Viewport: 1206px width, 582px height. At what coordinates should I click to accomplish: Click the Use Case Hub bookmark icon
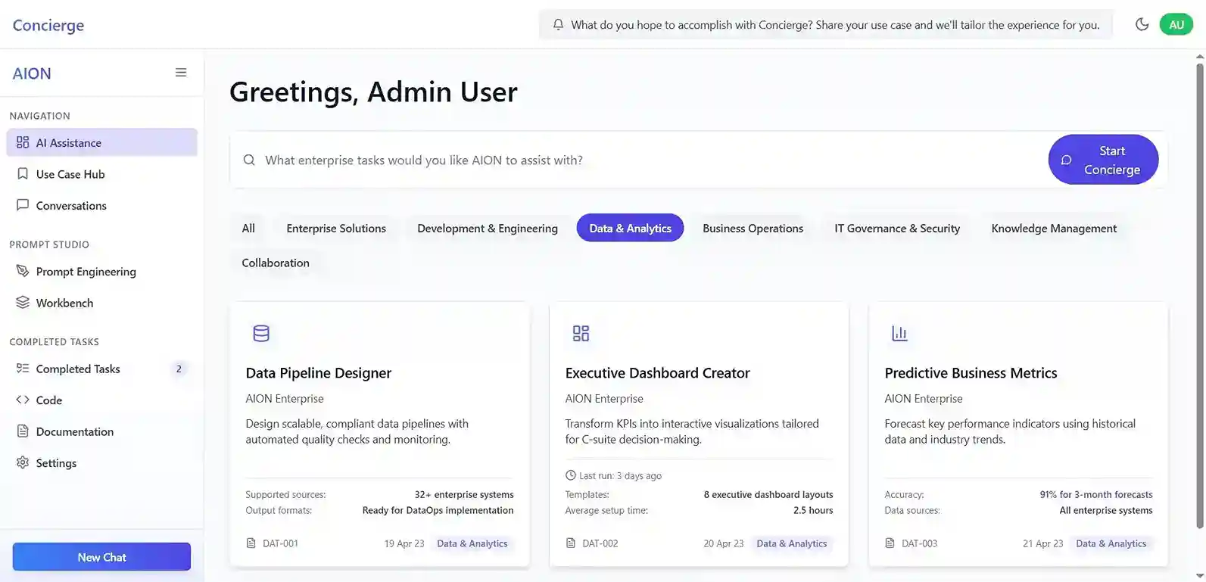tap(23, 174)
